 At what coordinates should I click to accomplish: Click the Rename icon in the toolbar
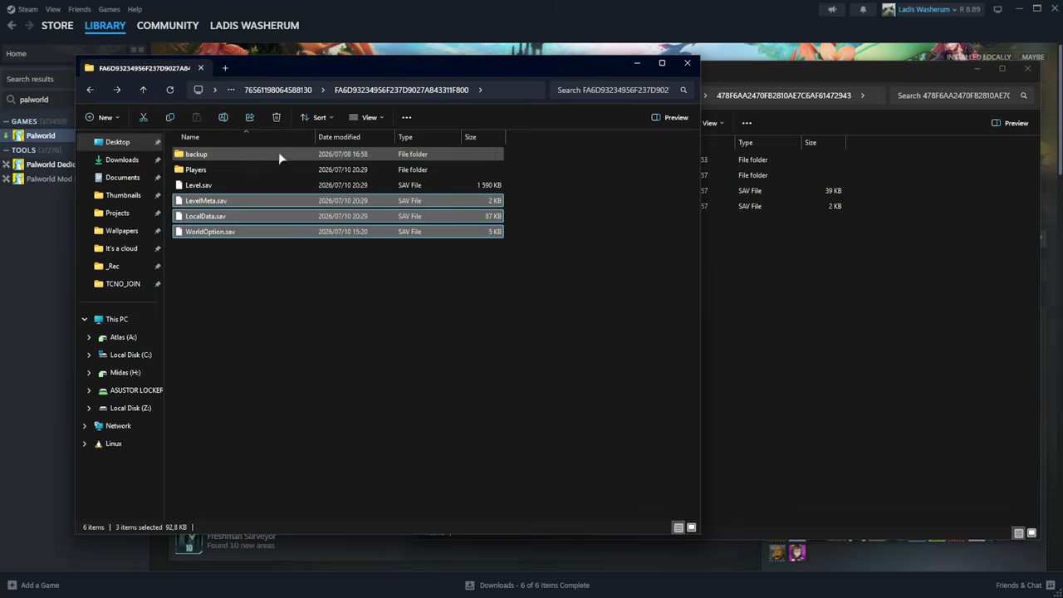(223, 117)
